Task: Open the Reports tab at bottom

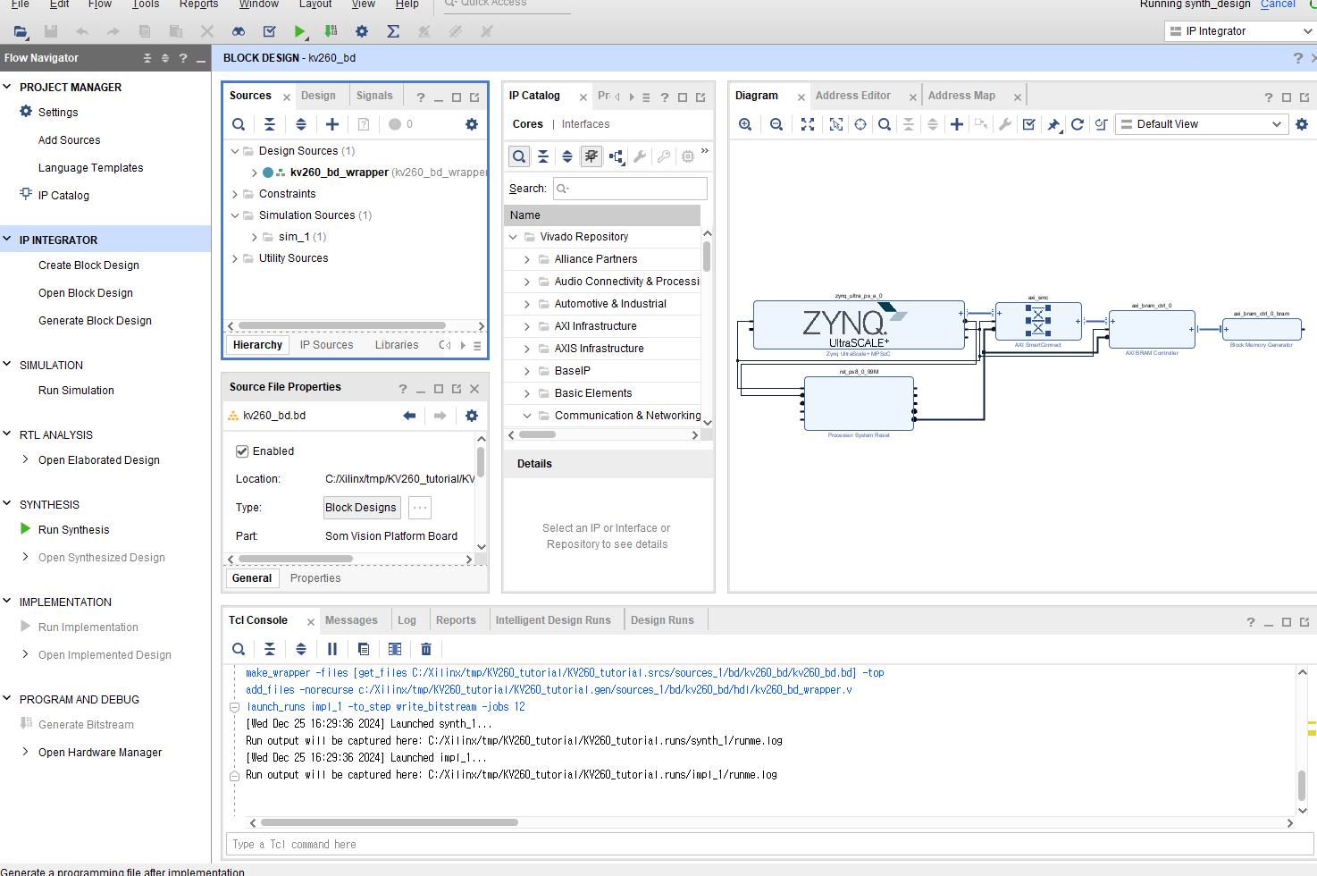Action: pyautogui.click(x=456, y=620)
